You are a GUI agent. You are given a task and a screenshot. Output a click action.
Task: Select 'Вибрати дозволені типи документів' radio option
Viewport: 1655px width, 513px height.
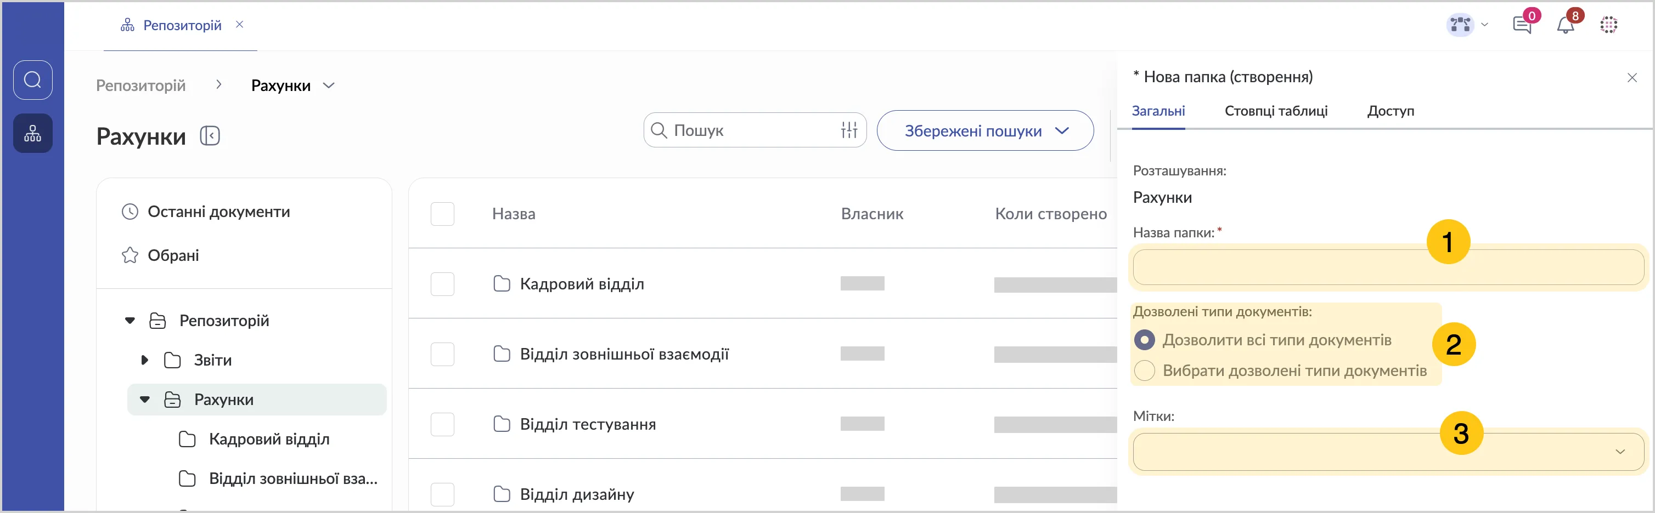click(1144, 371)
